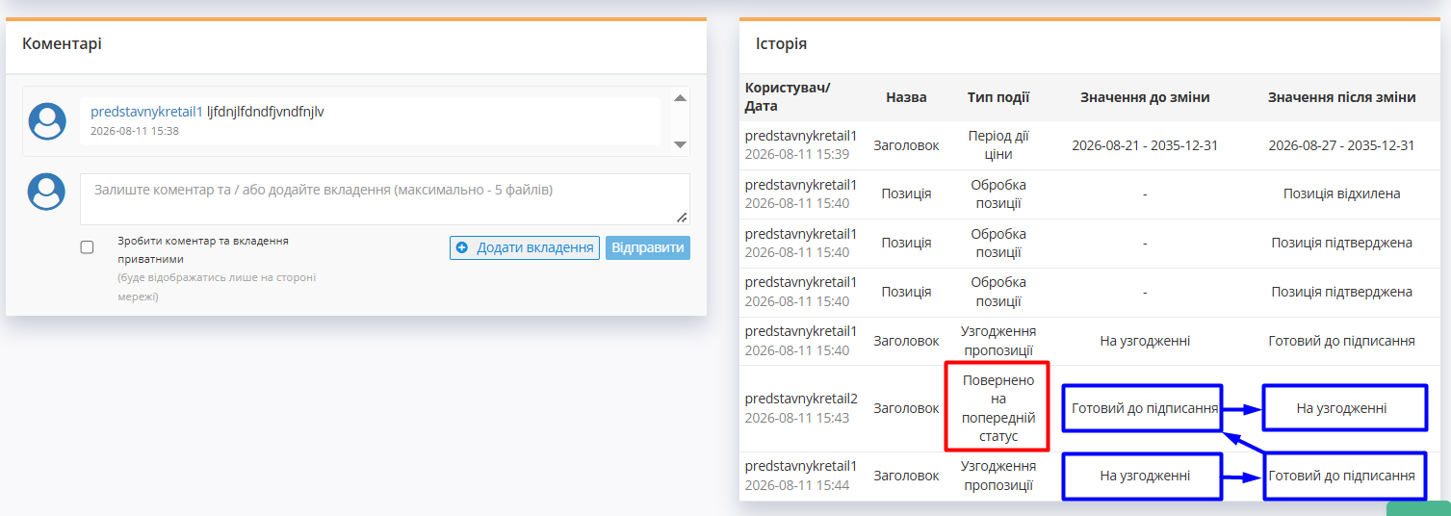
Task: Click the Користувач/Дата column header
Action: click(788, 97)
